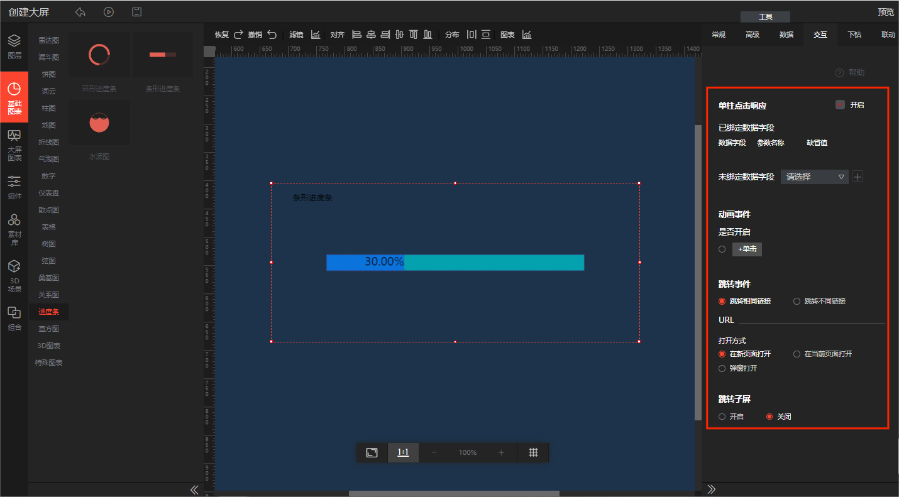
Task: Select 跳转相同链接 radio option
Action: click(722, 302)
